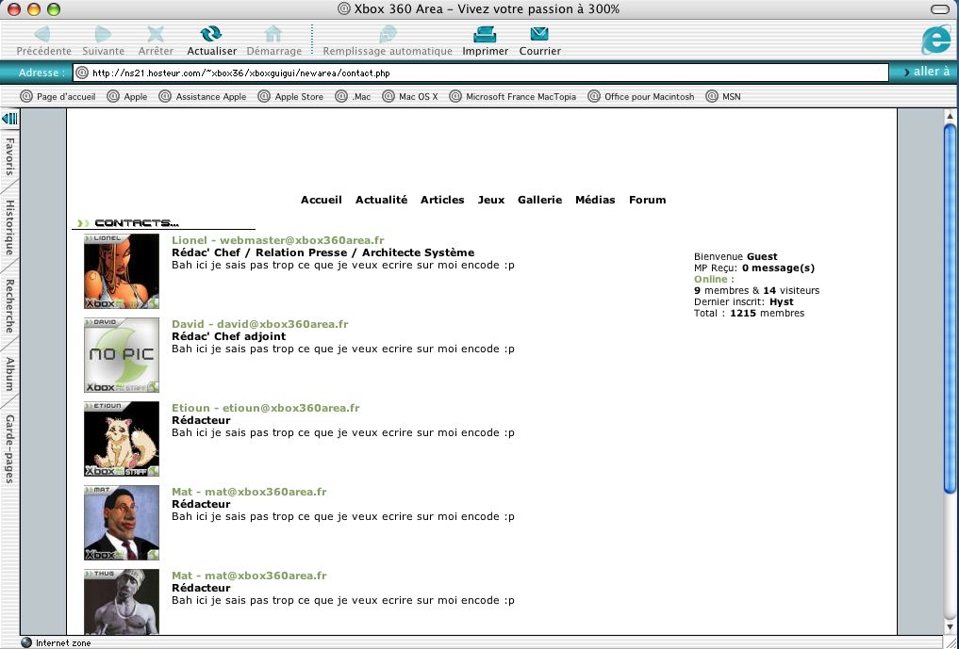The height and width of the screenshot is (649, 959).
Task: Click the Internet Explorer logo icon
Action: [936, 41]
